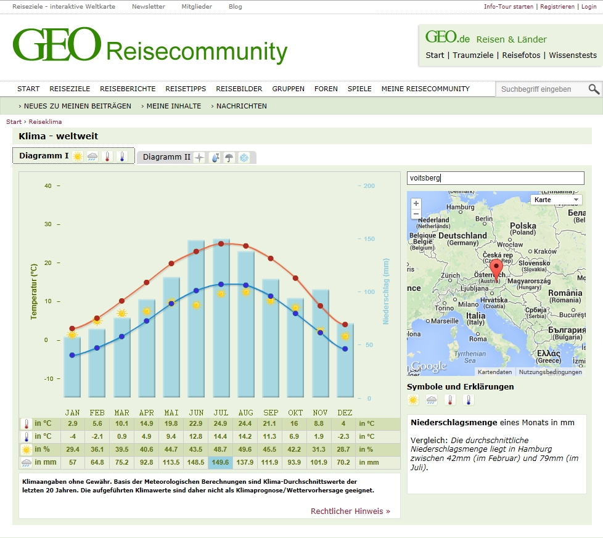Click sun icon under Symbole und Erklärungen
The width and height of the screenshot is (603, 538).
pyautogui.click(x=413, y=400)
